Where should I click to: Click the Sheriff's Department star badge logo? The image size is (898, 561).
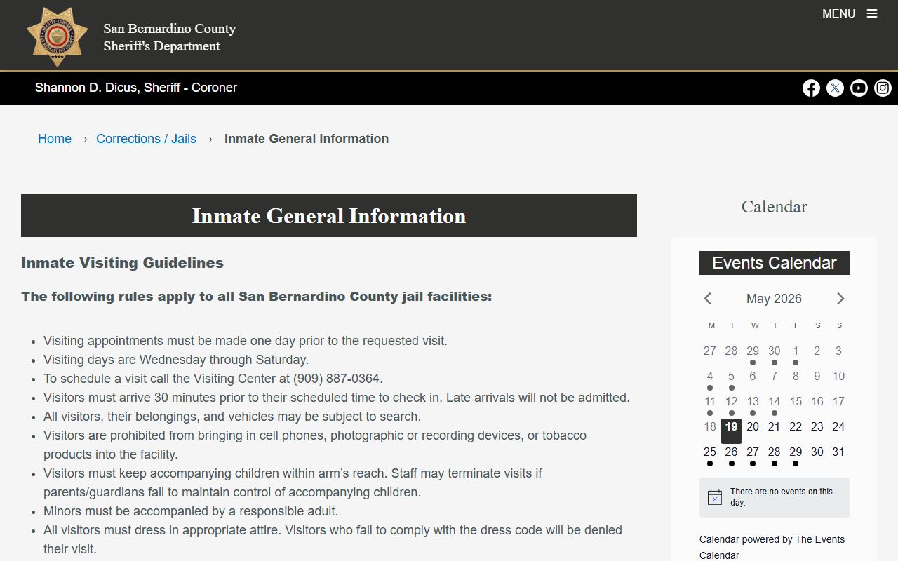point(58,36)
